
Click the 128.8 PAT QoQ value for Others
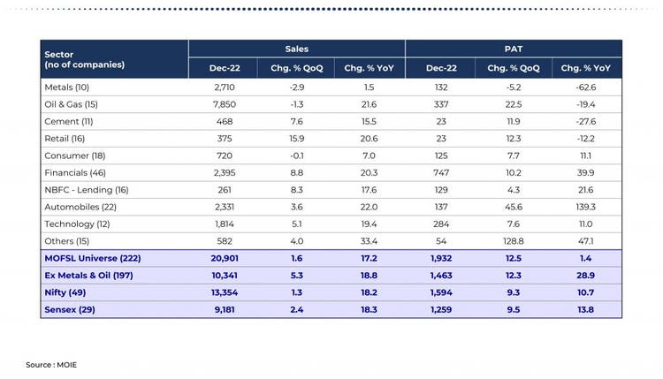(x=514, y=241)
